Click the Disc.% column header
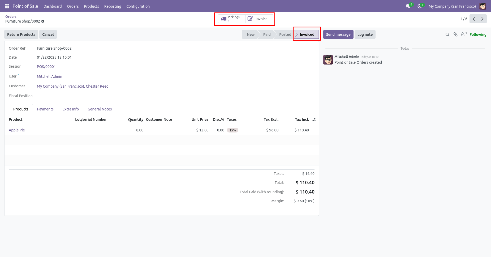491x257 pixels. tap(218, 119)
